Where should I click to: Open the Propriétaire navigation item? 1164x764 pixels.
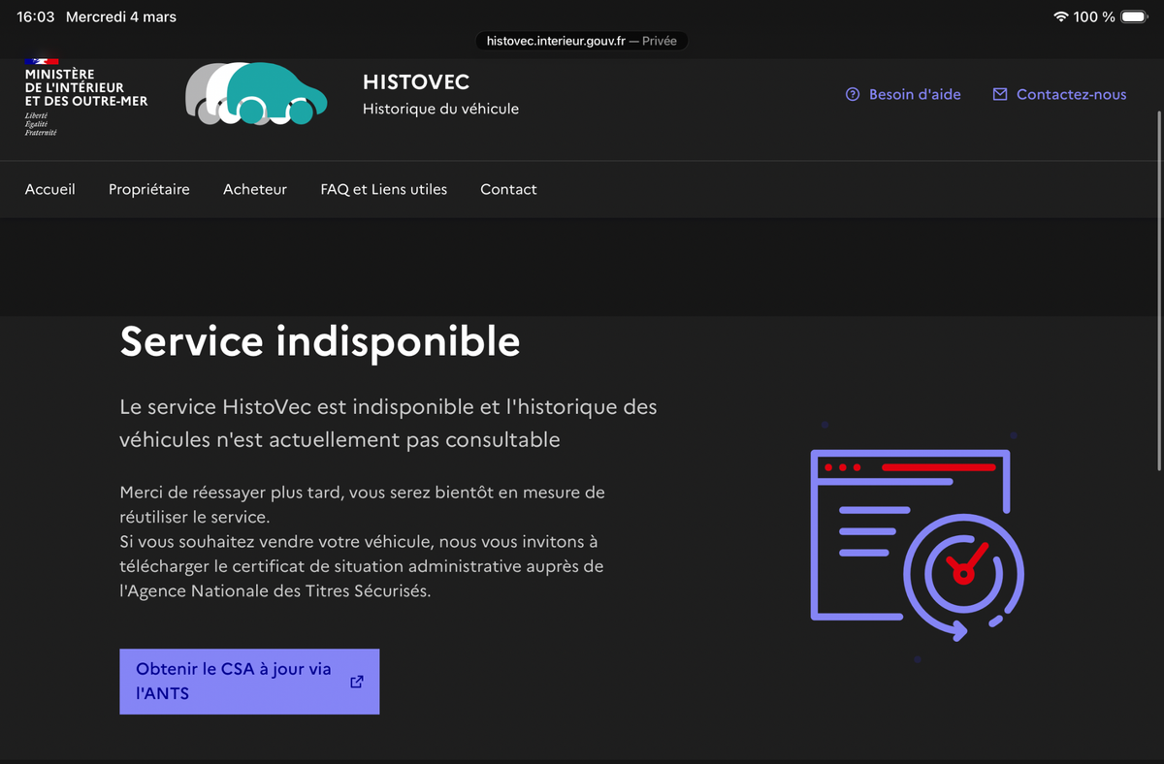149,189
